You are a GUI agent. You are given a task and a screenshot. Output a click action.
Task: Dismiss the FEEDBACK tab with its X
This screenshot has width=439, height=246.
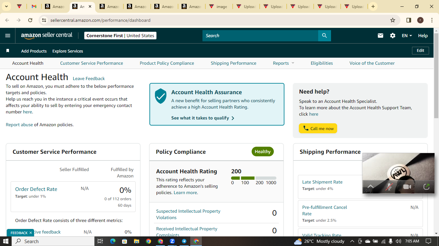tap(31, 233)
